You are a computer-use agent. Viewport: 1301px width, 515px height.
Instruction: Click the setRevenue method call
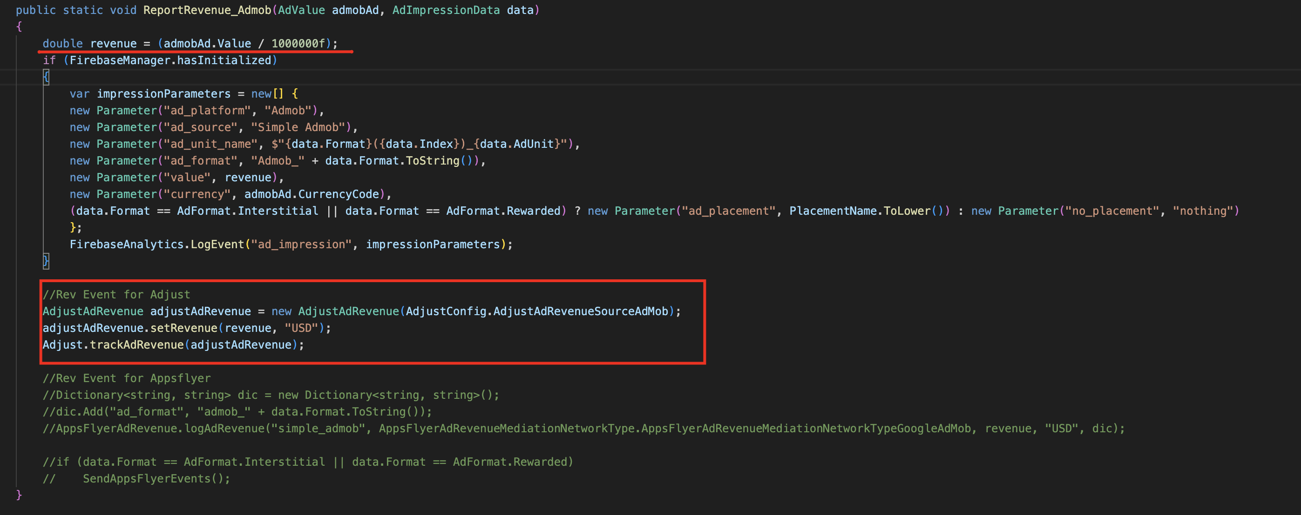click(183, 328)
